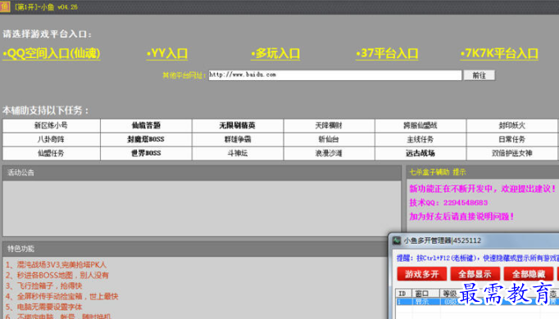The height and width of the screenshot is (319, 559).
Task: Click feature line 1 混沌战场3V3
Action: [56, 264]
